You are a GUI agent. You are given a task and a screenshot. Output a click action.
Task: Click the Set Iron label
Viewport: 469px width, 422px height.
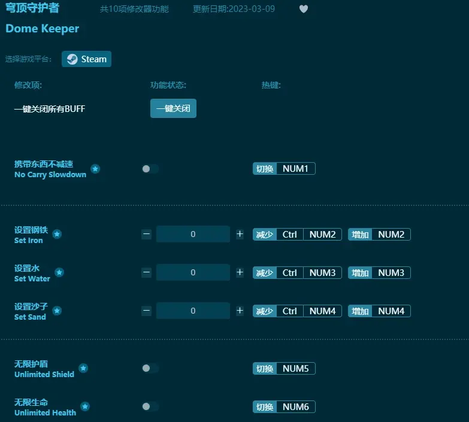[28, 240]
